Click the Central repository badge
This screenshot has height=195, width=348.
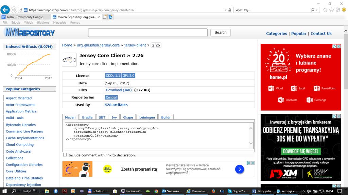[x=111, y=97]
